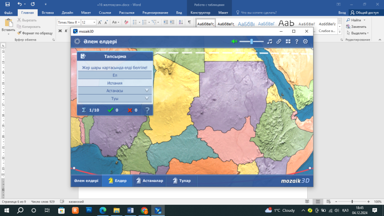Switch to the Дизайн ribbon tab

coord(67,13)
